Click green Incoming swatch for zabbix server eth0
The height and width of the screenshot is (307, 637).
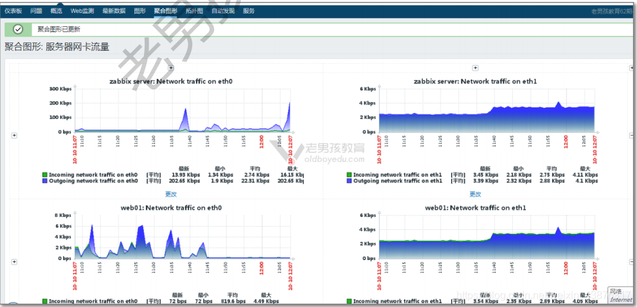[x=45, y=175]
